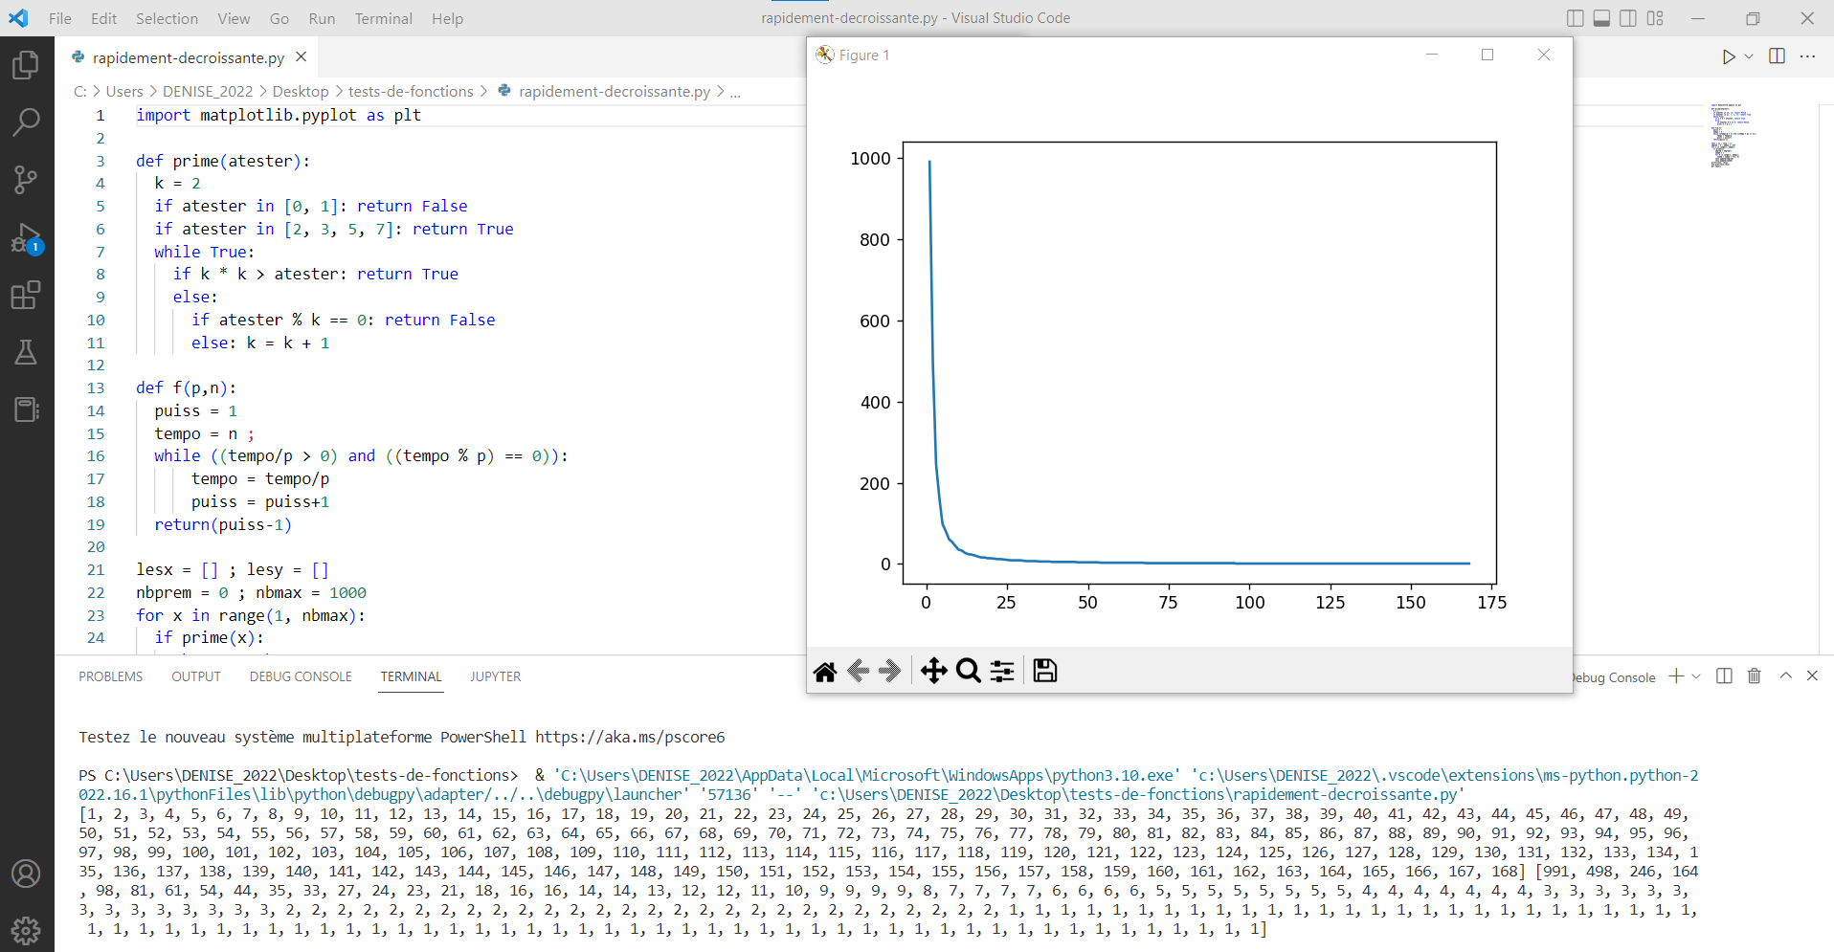Image resolution: width=1834 pixels, height=952 pixels.
Task: Click the matplotlib Home reset view icon
Action: (x=825, y=672)
